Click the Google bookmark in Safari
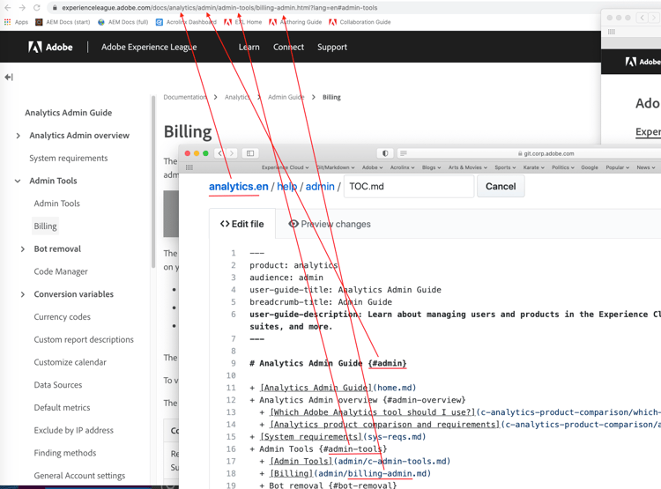 [x=590, y=167]
